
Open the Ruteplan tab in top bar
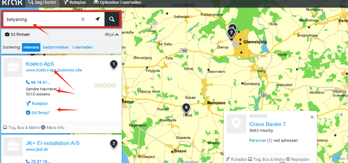(75, 3)
